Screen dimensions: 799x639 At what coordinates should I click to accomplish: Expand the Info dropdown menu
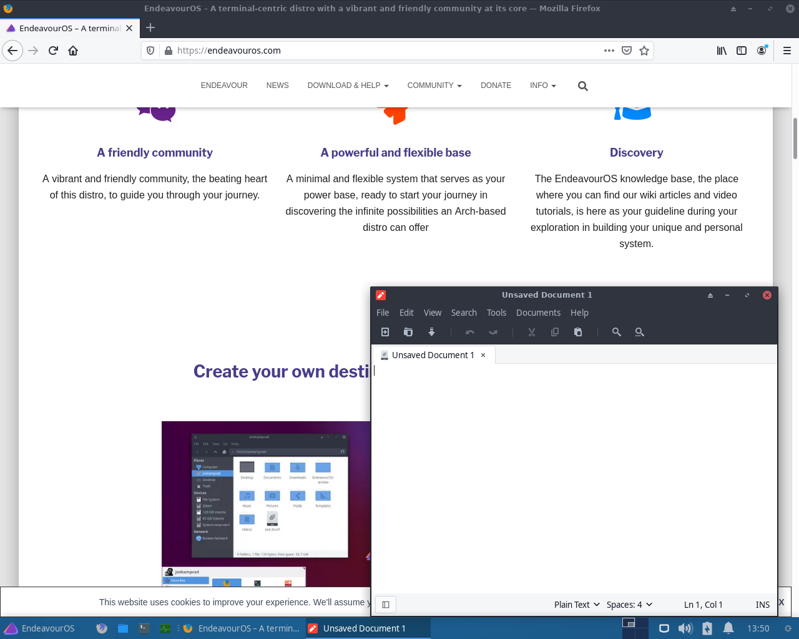543,85
